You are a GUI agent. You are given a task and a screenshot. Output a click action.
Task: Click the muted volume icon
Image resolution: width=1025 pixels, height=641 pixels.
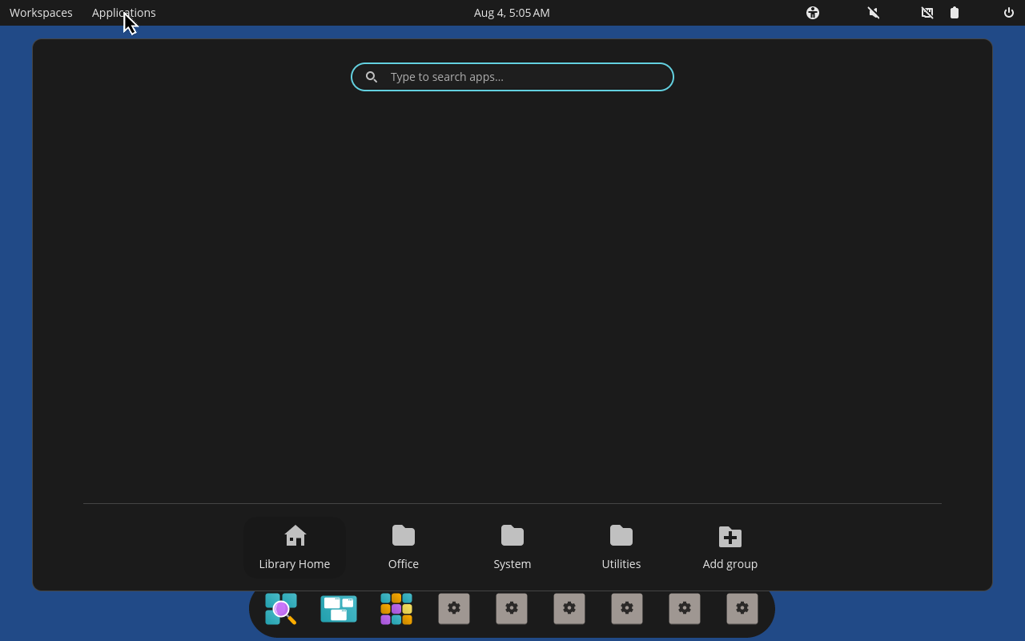(x=874, y=13)
